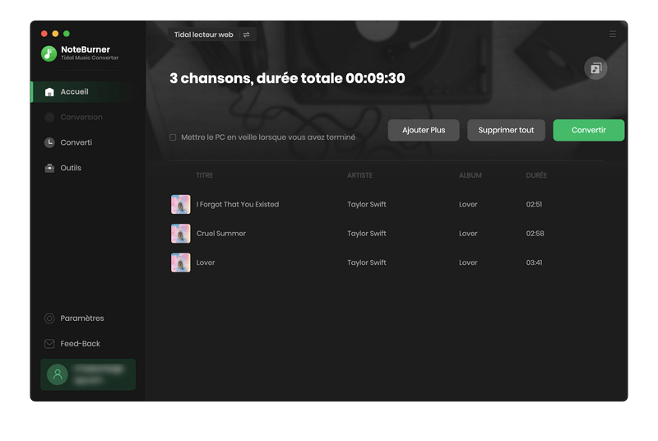658x441 pixels.
Task: Click the 03:41 duration value
Action: point(534,262)
